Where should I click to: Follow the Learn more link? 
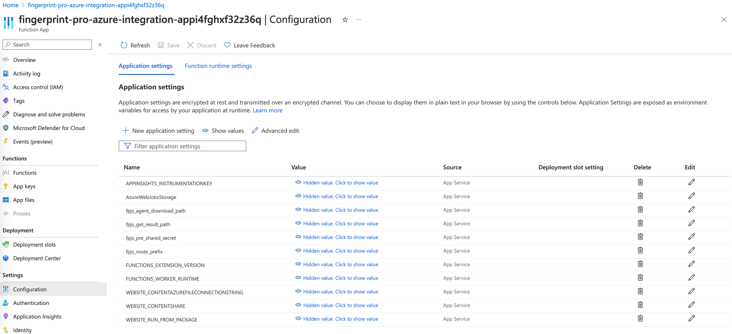268,110
